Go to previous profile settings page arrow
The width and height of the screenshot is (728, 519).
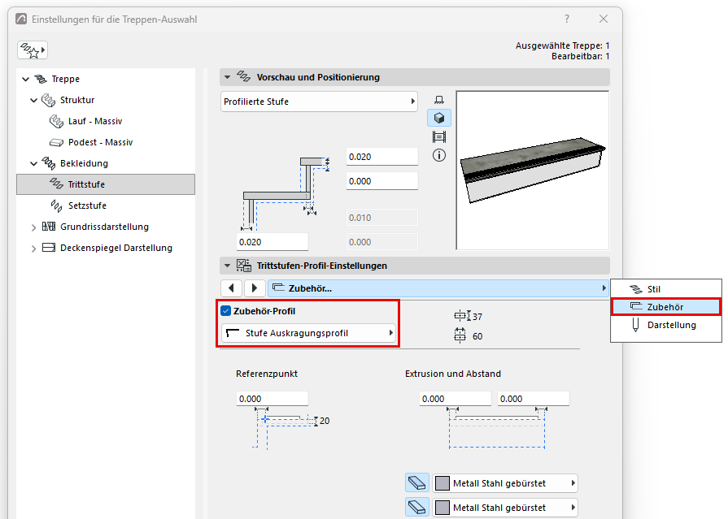tap(231, 288)
